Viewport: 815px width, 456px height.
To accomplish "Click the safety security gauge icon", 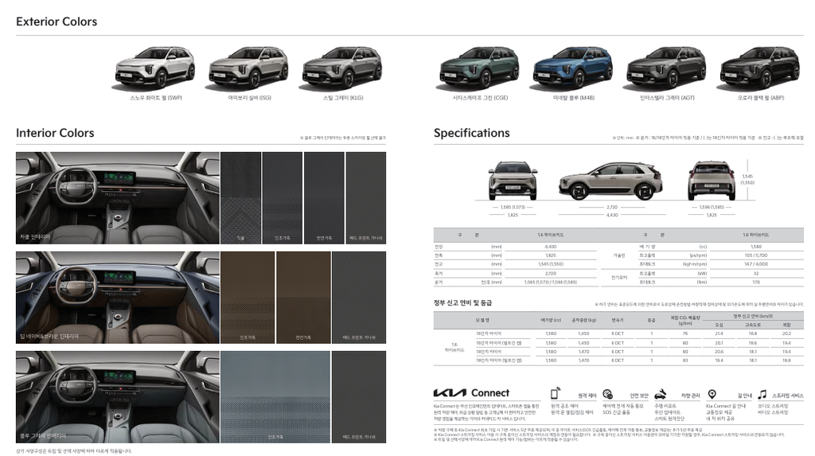I will point(607,394).
